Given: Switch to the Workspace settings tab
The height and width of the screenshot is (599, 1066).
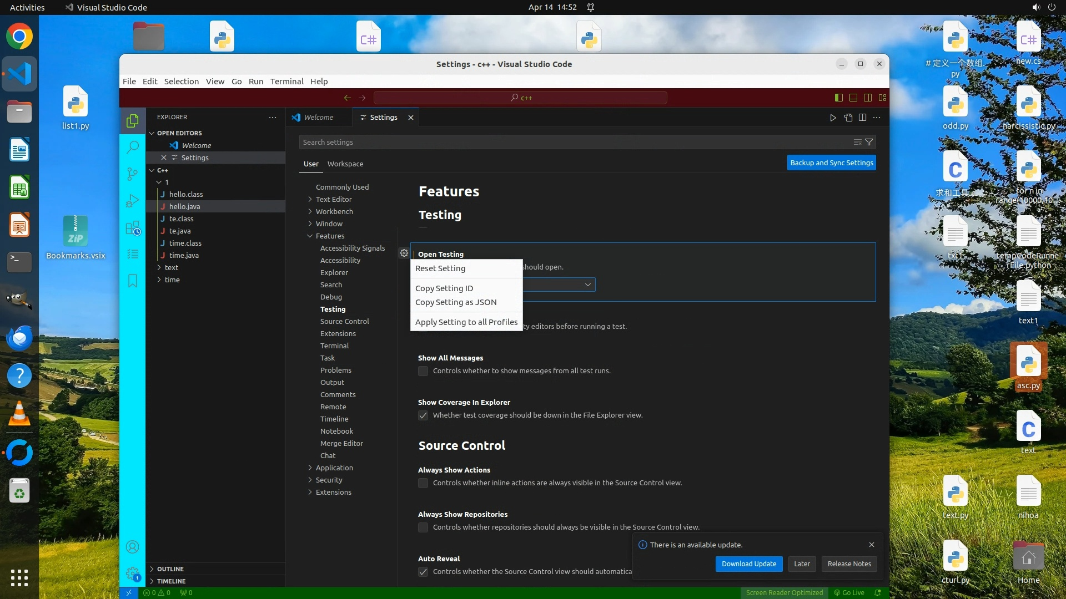Looking at the screenshot, I should click(x=345, y=164).
